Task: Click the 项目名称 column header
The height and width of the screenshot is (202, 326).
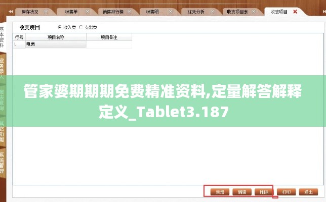Action: coord(56,37)
